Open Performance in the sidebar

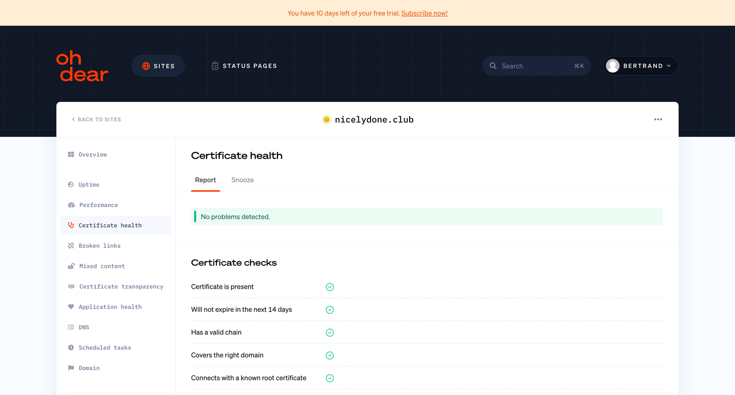coord(116,205)
